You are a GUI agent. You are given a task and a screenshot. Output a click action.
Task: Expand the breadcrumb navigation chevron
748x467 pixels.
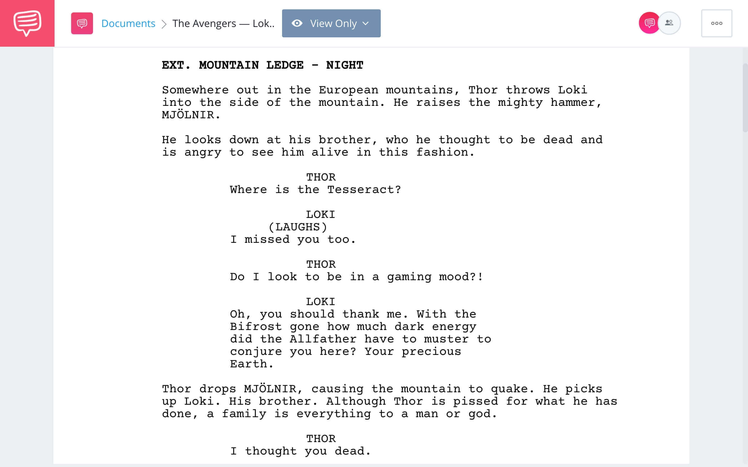164,23
